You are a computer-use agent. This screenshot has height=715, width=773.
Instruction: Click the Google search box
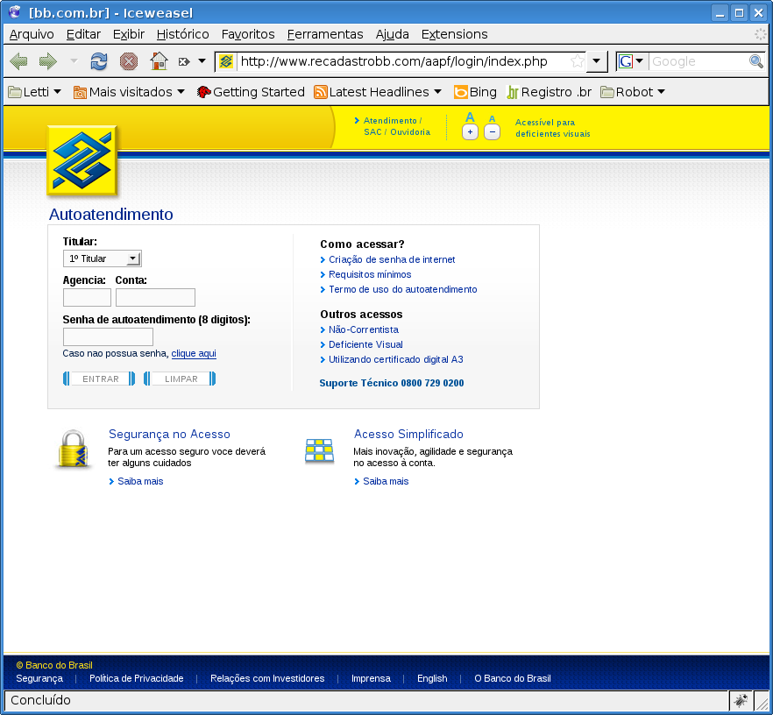pos(698,61)
